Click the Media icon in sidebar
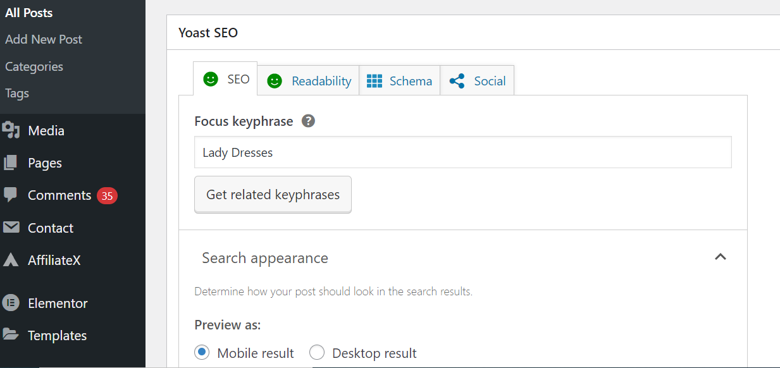Screen dimensions: 780x368 point(11,130)
